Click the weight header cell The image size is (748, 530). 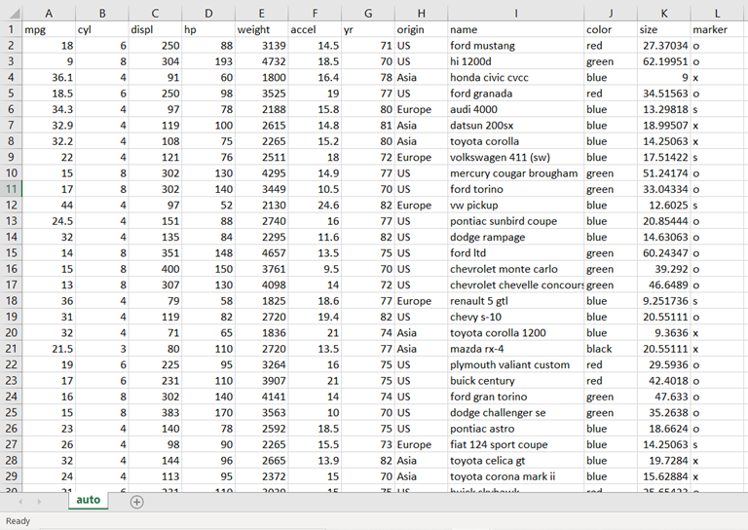[261, 29]
